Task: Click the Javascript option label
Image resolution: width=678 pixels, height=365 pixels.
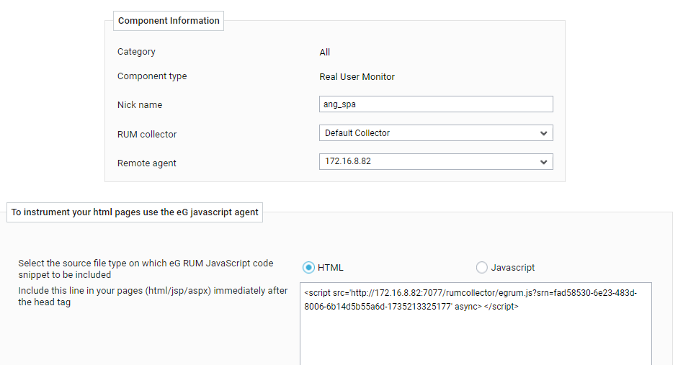Action: 513,268
